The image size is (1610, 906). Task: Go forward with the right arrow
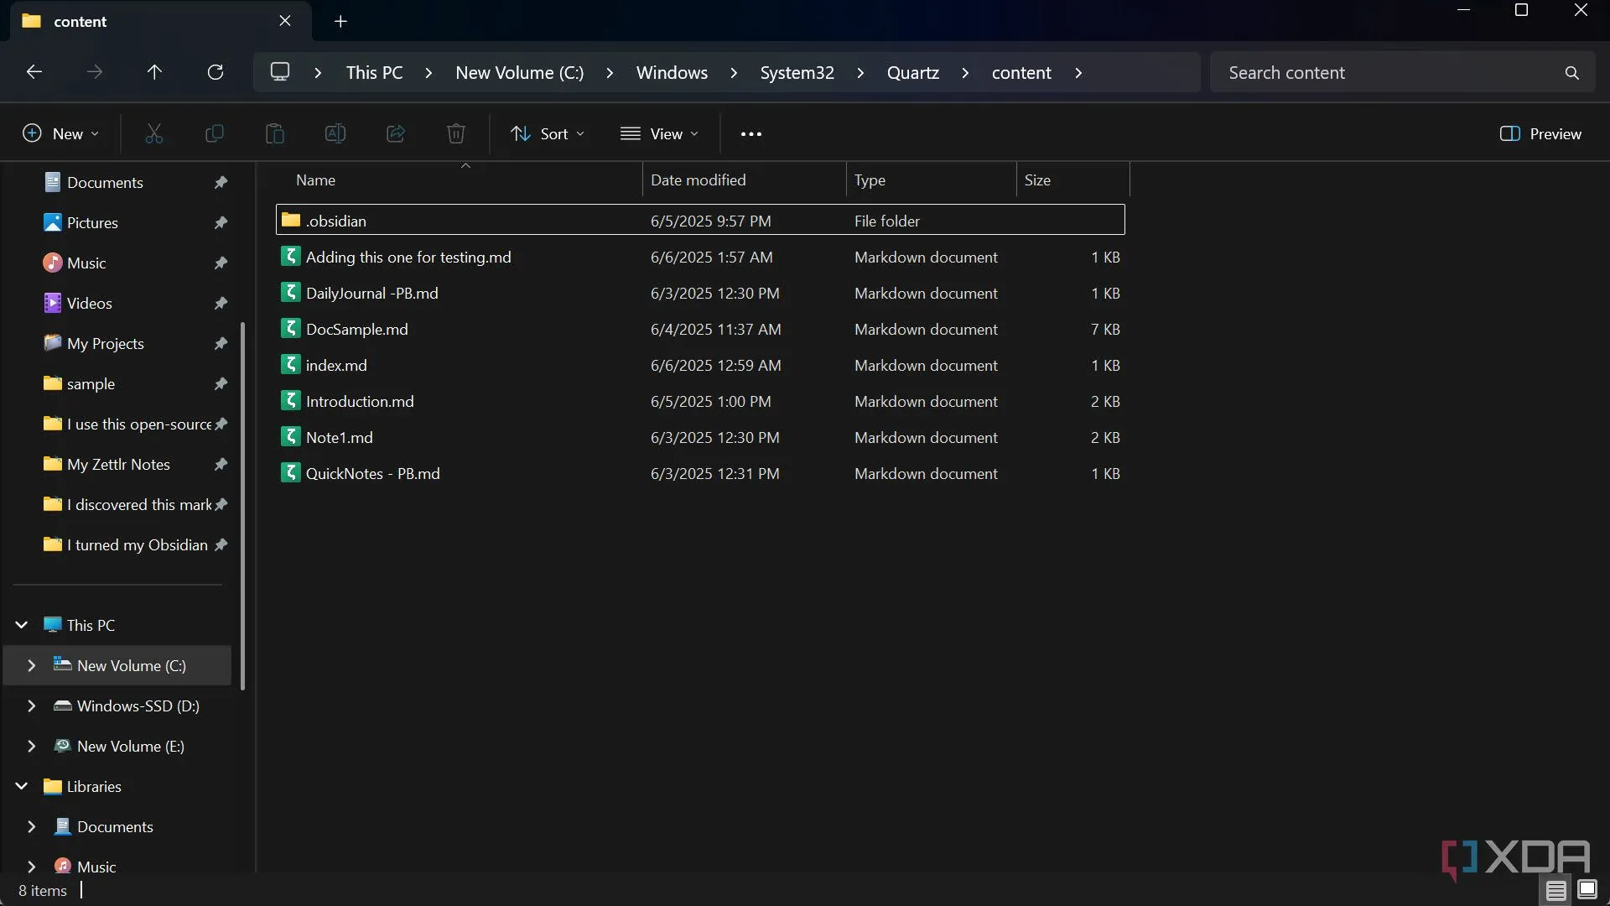[x=94, y=72]
